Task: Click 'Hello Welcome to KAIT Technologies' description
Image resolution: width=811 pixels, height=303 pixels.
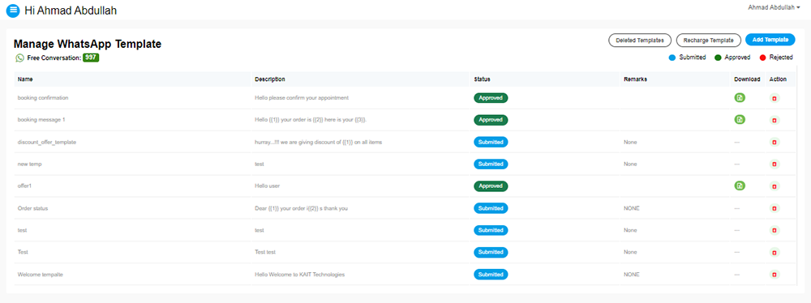Action: coord(299,274)
